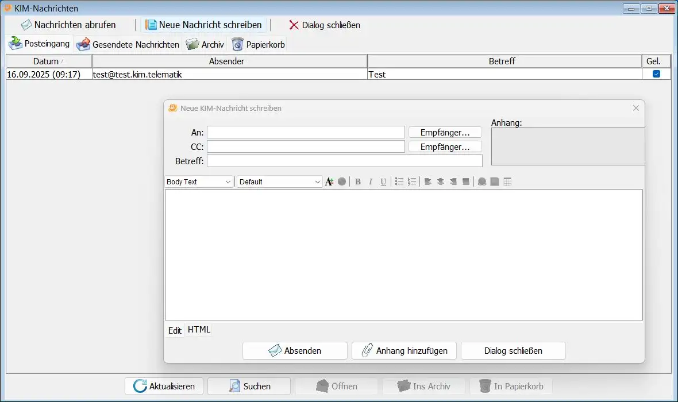Open the Papierkorb tab
The image size is (678, 402).
point(258,44)
